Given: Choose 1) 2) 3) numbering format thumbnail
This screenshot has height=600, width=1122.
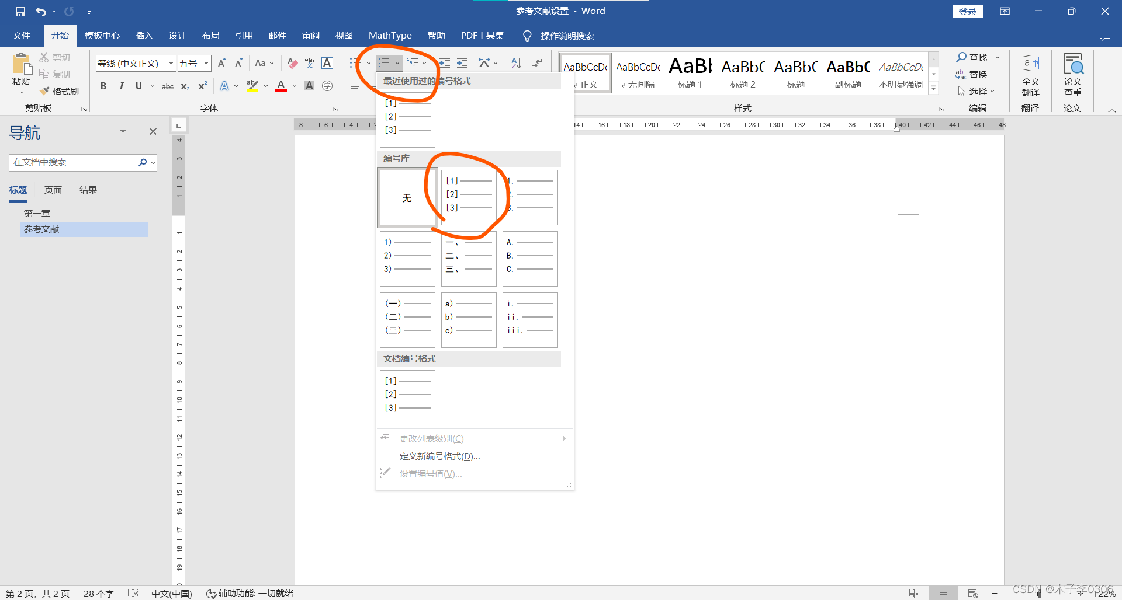Looking at the screenshot, I should click(407, 259).
